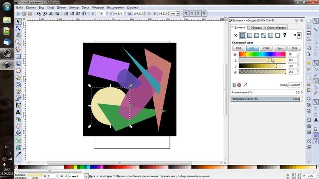This screenshot has height=179, width=319.
Task: Choose Swatch fill type
Action: coord(278,35)
